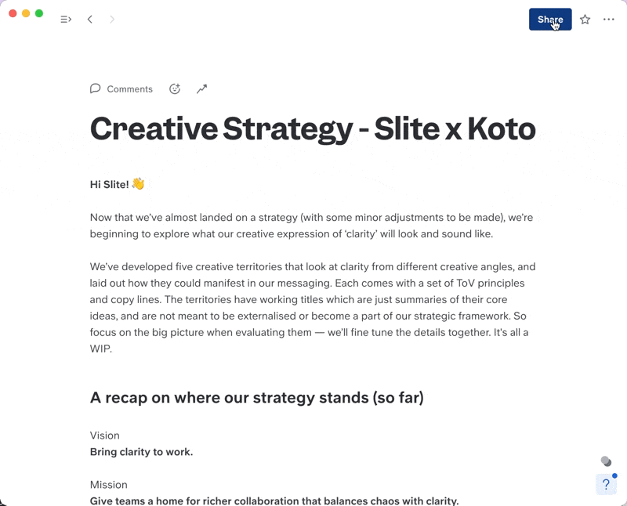This screenshot has height=506, width=627.
Task: Add an emoji reaction to the doc
Action: click(x=175, y=89)
